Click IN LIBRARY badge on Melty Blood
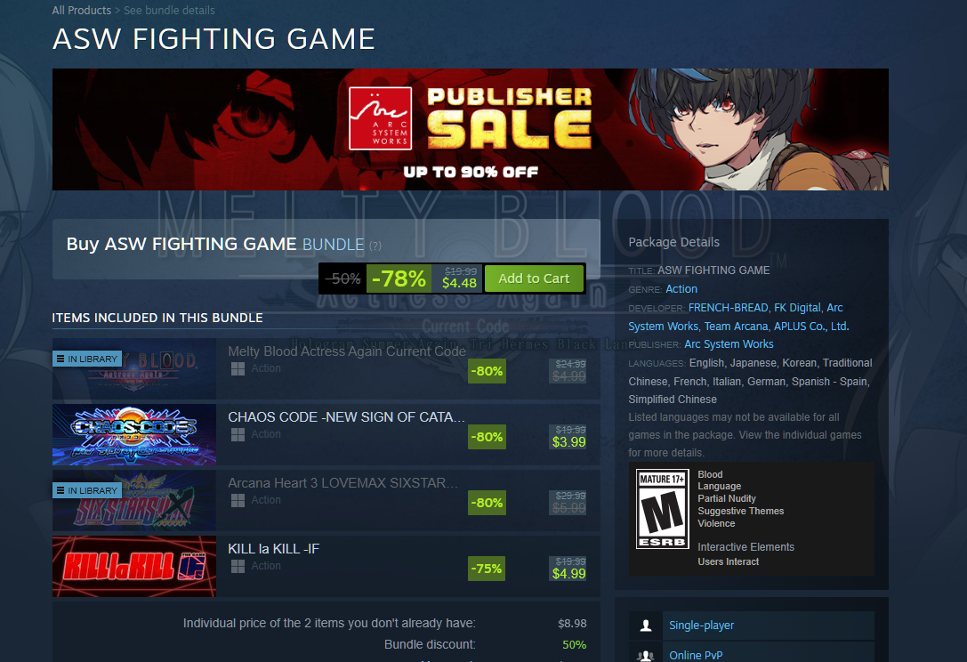Image resolution: width=967 pixels, height=662 pixels. 87,359
